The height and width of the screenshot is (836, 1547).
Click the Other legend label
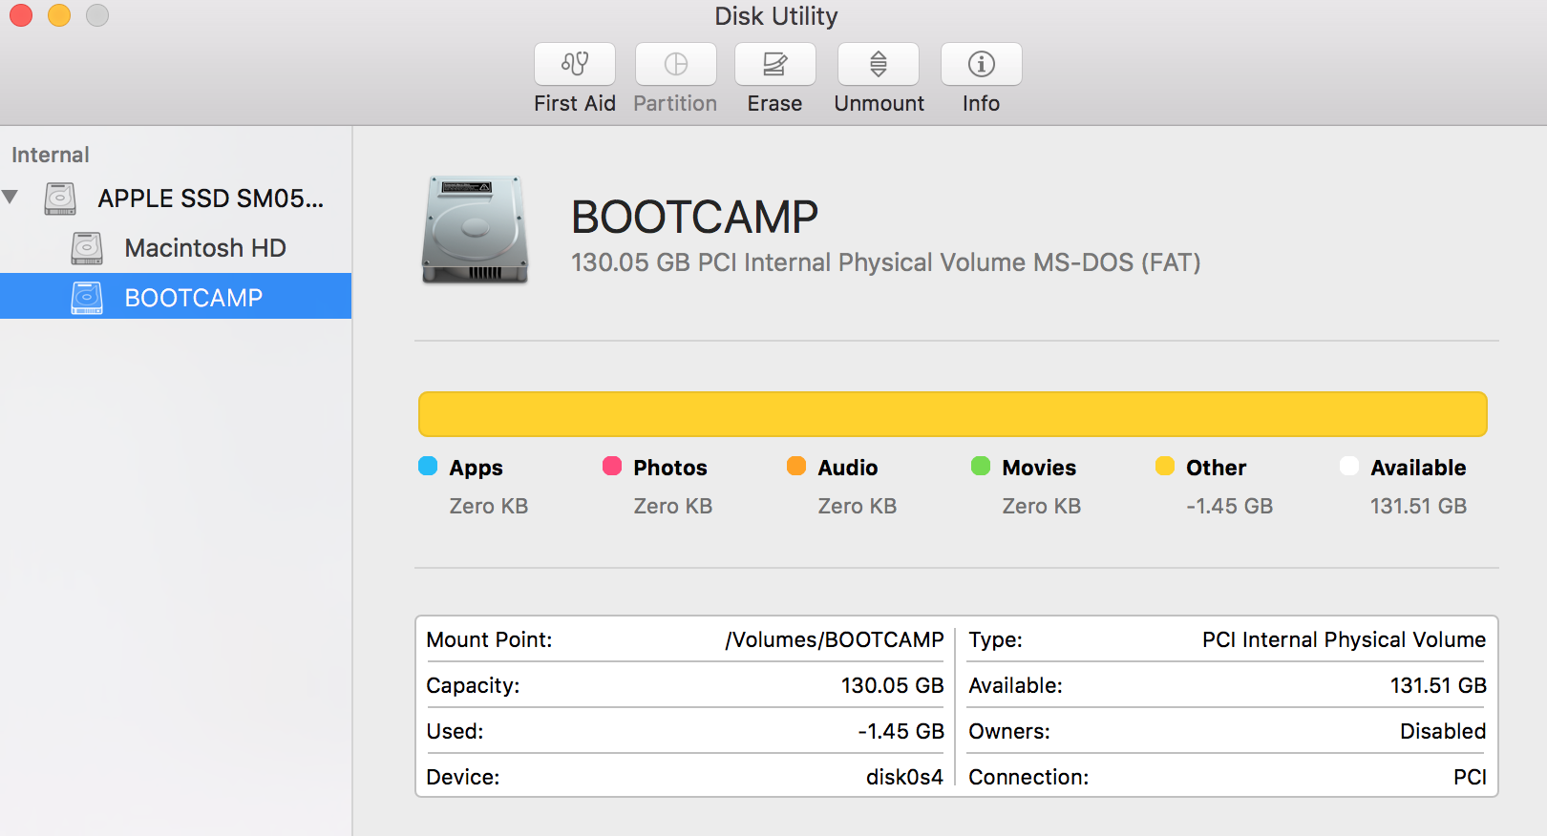coord(1217,468)
